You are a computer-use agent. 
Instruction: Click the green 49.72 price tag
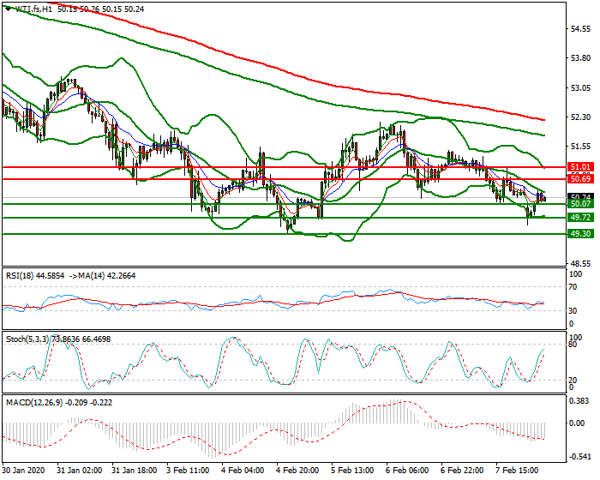580,218
